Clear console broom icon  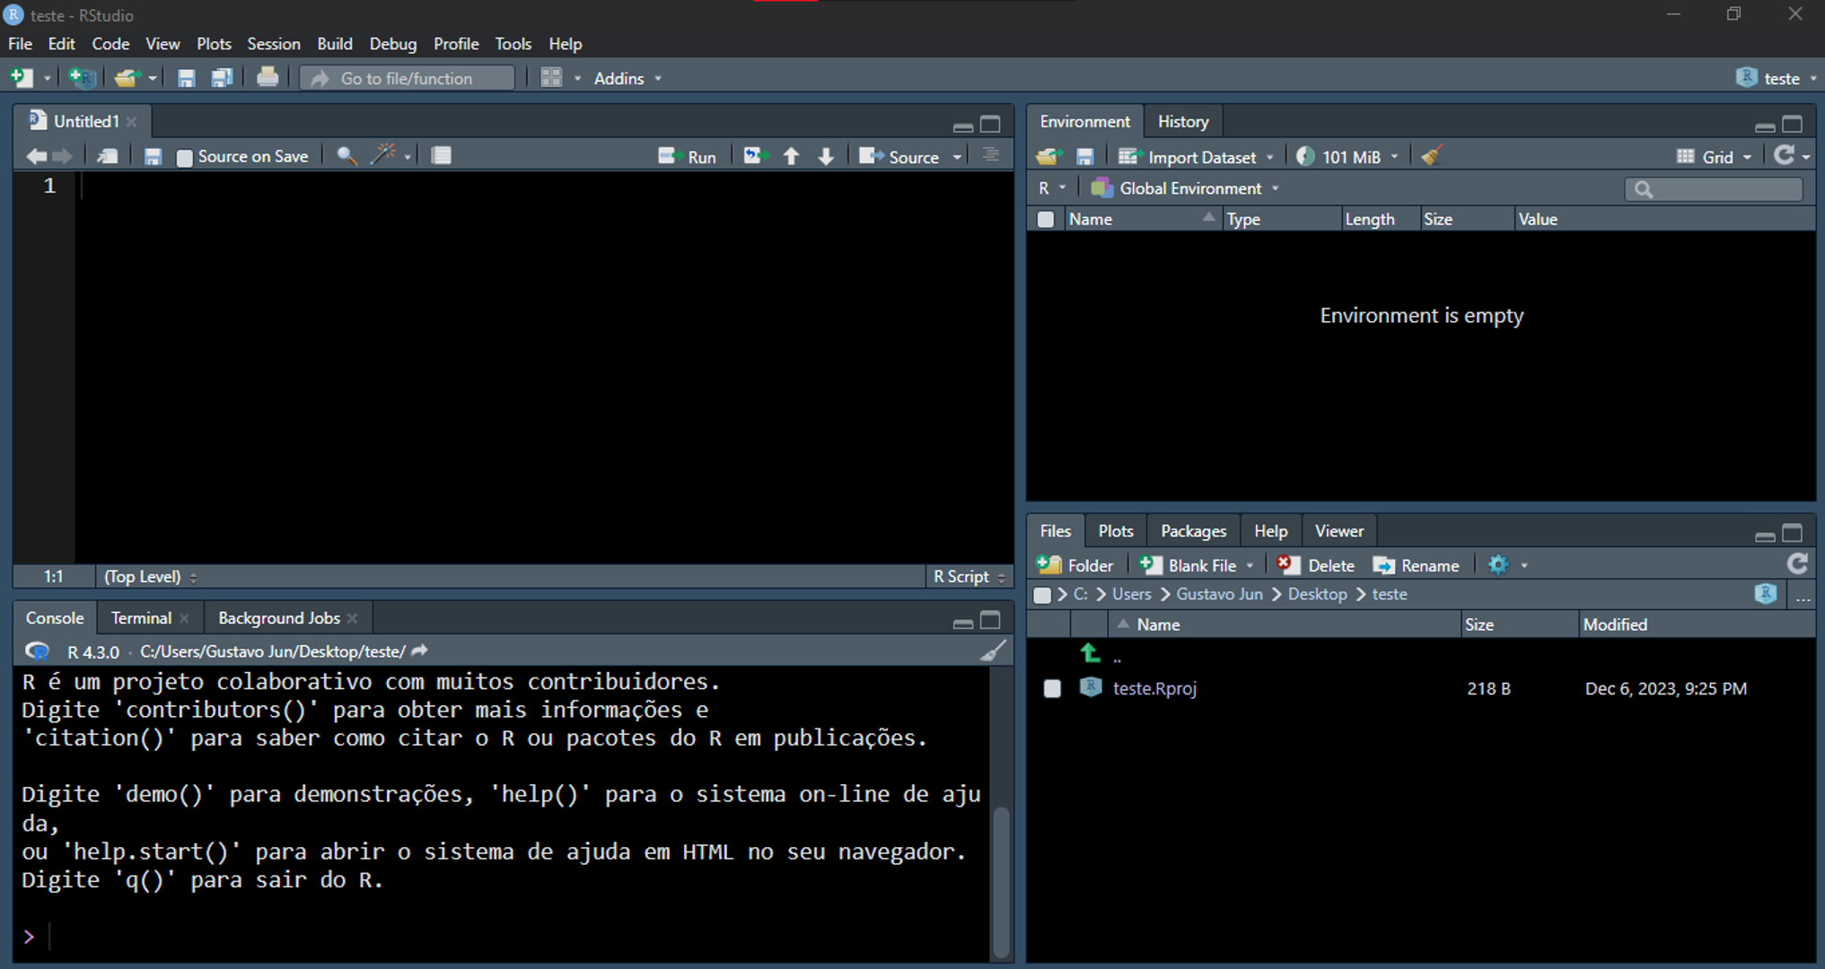(x=992, y=650)
